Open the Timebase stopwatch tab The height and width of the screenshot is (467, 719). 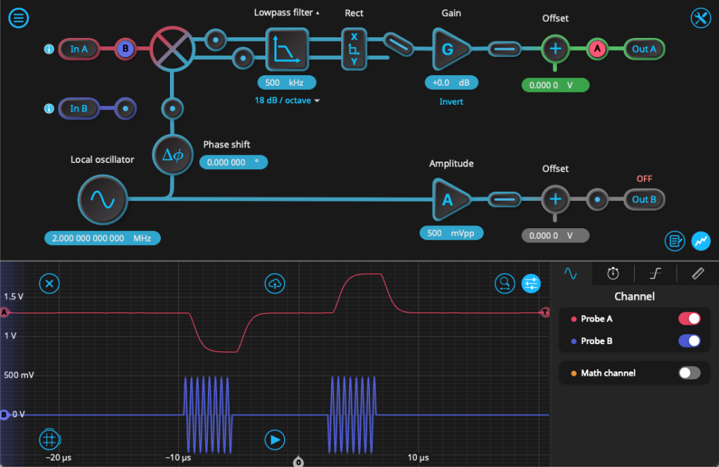tap(613, 274)
